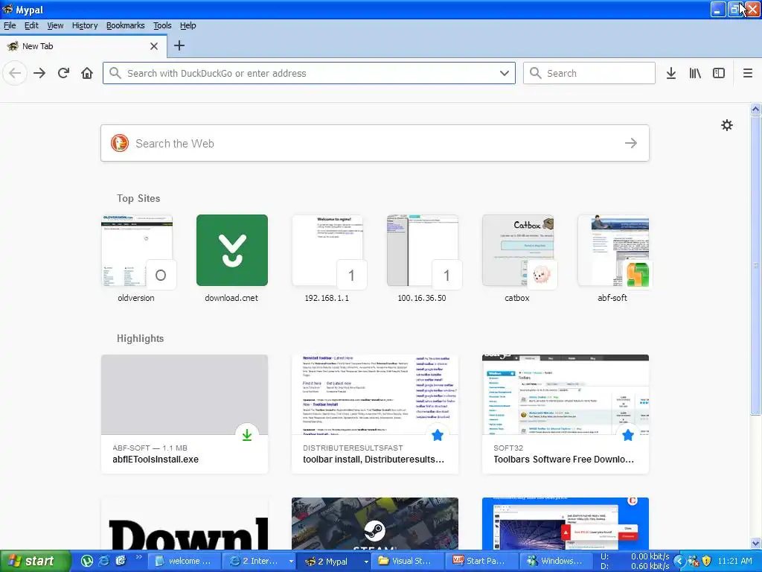Open the Help menu

point(188,25)
